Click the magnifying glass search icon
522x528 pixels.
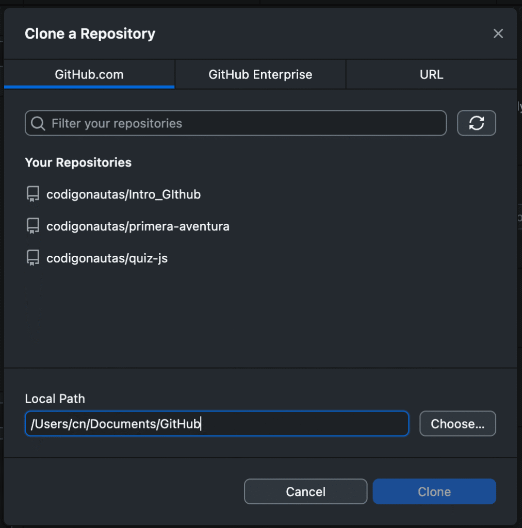[37, 123]
